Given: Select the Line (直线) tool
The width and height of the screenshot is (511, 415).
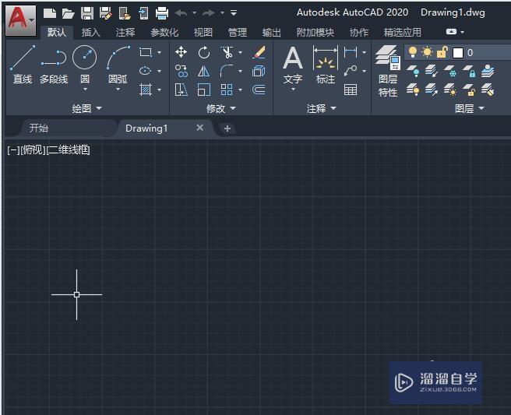Looking at the screenshot, I should [x=23, y=65].
